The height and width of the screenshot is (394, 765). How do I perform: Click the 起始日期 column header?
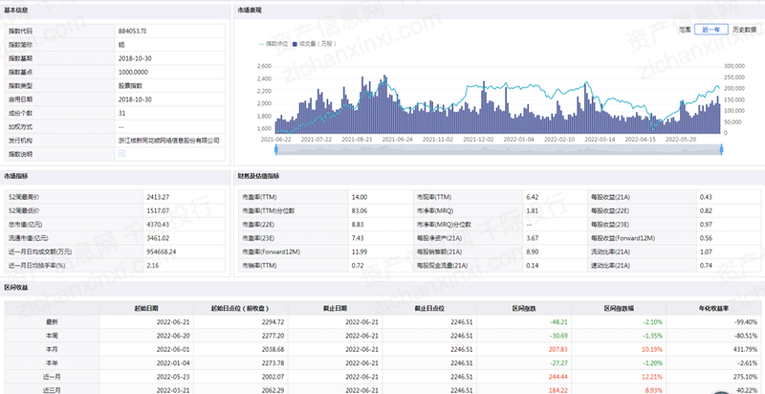point(146,308)
